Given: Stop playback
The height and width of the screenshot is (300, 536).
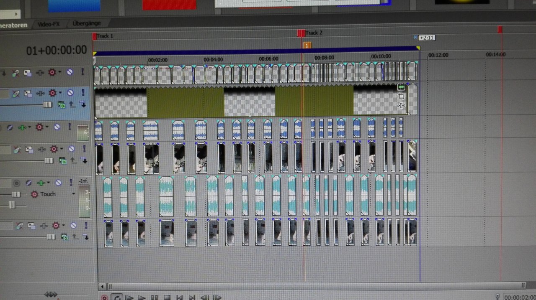Looking at the screenshot, I should [x=167, y=297].
